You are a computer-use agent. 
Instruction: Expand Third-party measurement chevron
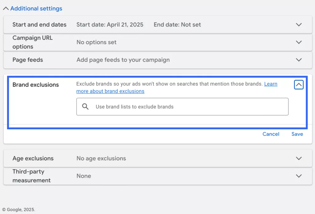click(299, 176)
